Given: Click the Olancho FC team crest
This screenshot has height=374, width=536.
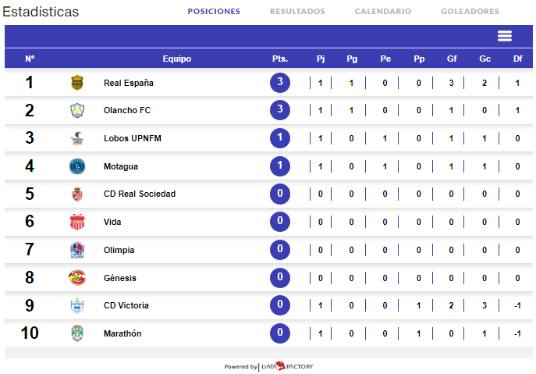Looking at the screenshot, I should point(76,111).
